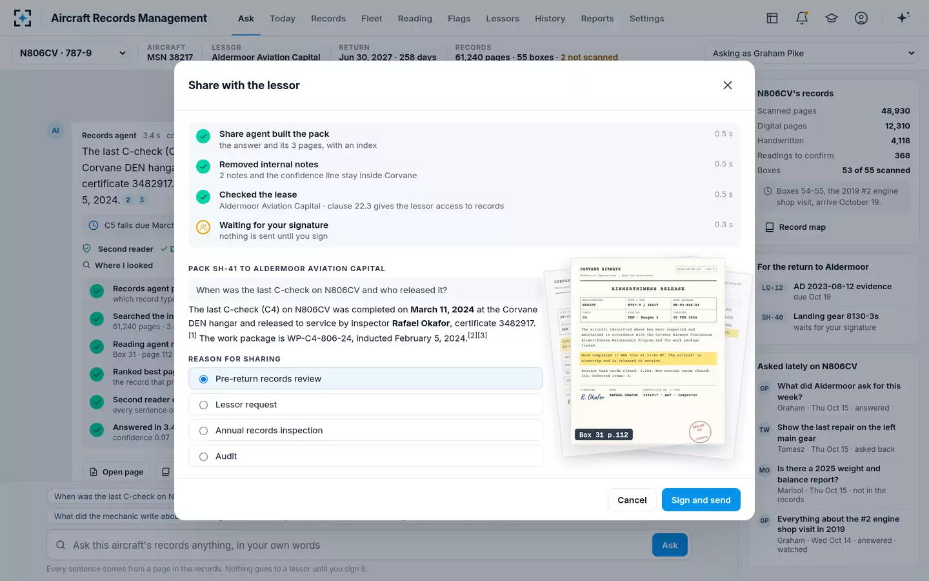Click the Aircraft Records Management logo icon
The width and height of the screenshot is (929, 581).
click(x=23, y=18)
